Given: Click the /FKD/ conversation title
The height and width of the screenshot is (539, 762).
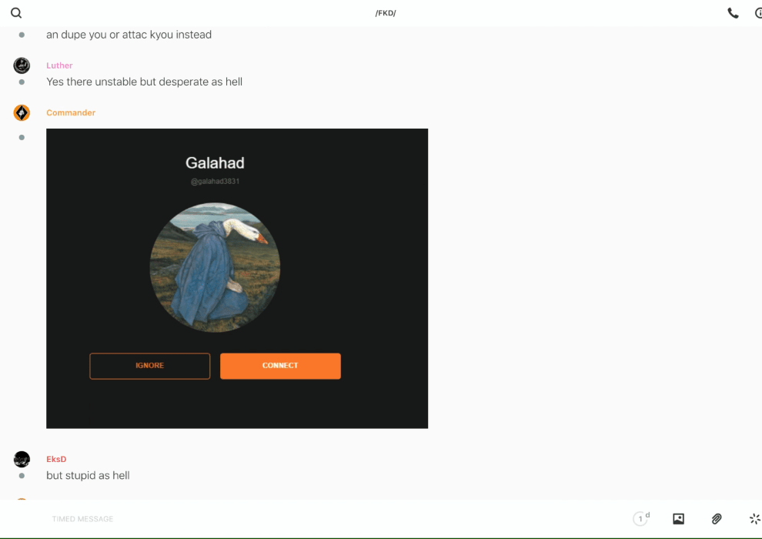Looking at the screenshot, I should point(385,13).
